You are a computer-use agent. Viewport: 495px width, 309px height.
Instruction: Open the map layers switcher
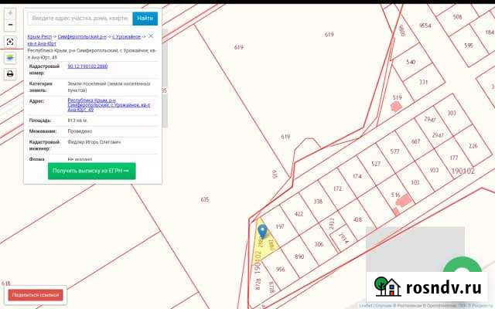pos(10,58)
